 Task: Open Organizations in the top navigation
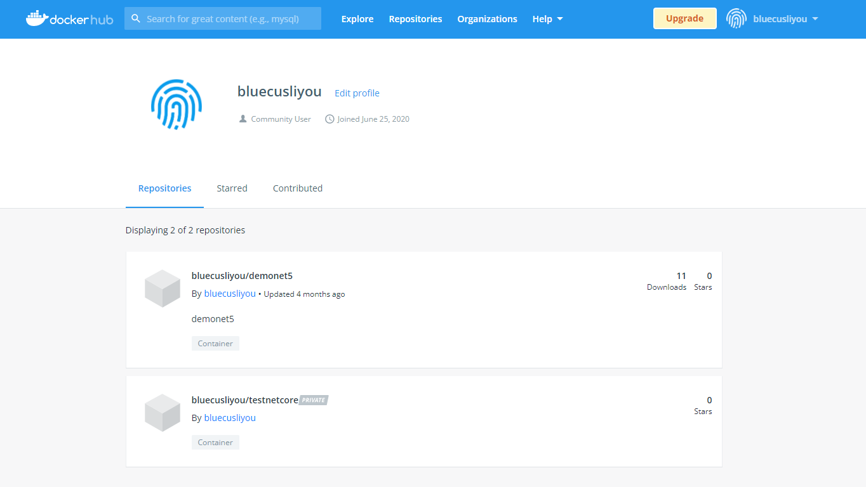487,19
